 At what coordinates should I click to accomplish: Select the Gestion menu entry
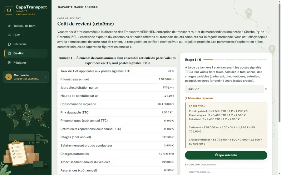[x=26, y=53]
